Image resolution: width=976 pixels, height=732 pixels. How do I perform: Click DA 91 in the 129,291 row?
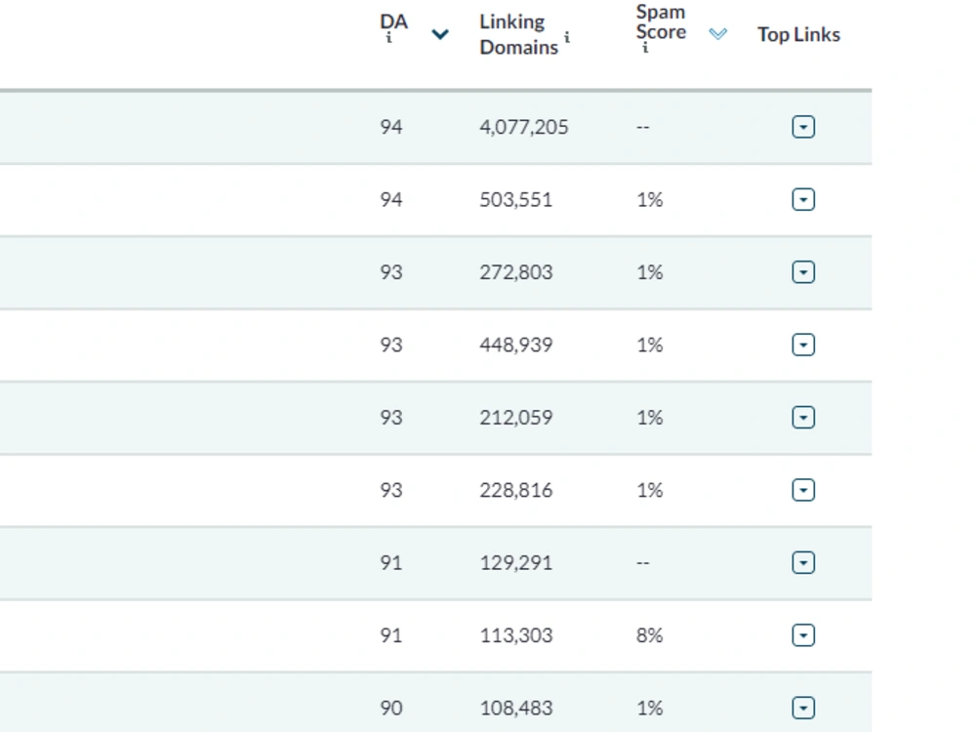(x=391, y=563)
